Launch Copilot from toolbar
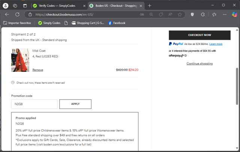 (x=234, y=15)
